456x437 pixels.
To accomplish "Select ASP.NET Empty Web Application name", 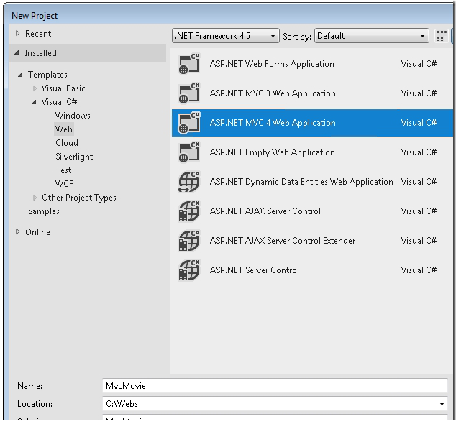I will click(x=272, y=152).
